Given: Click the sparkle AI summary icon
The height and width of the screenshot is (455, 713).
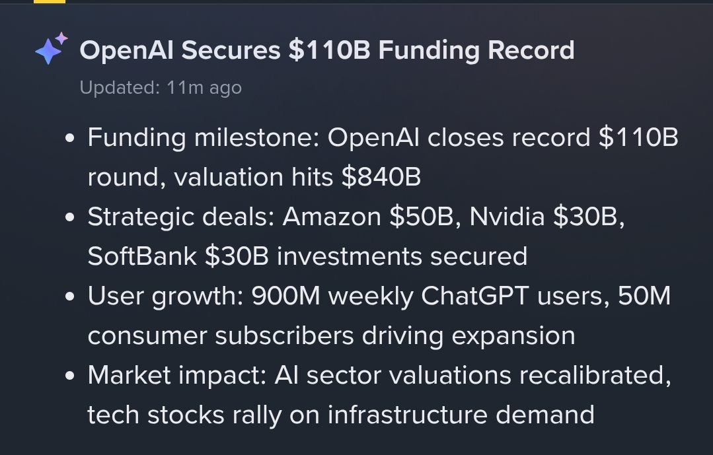Looking at the screenshot, I should (x=52, y=49).
